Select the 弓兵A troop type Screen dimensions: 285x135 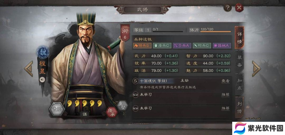[x=182, y=46]
